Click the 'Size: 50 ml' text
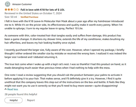 [x=11, y=17]
